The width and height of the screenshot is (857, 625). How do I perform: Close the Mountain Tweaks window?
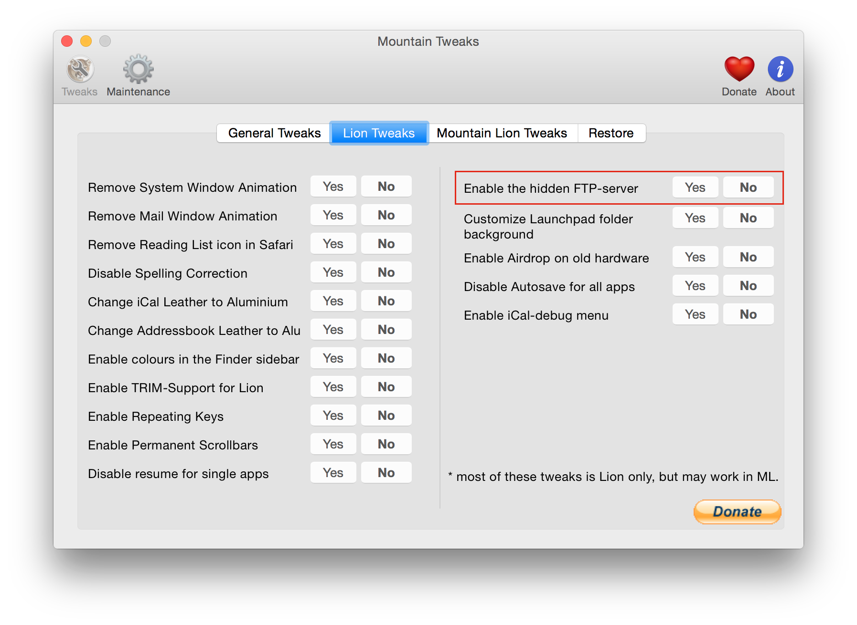[x=67, y=42]
